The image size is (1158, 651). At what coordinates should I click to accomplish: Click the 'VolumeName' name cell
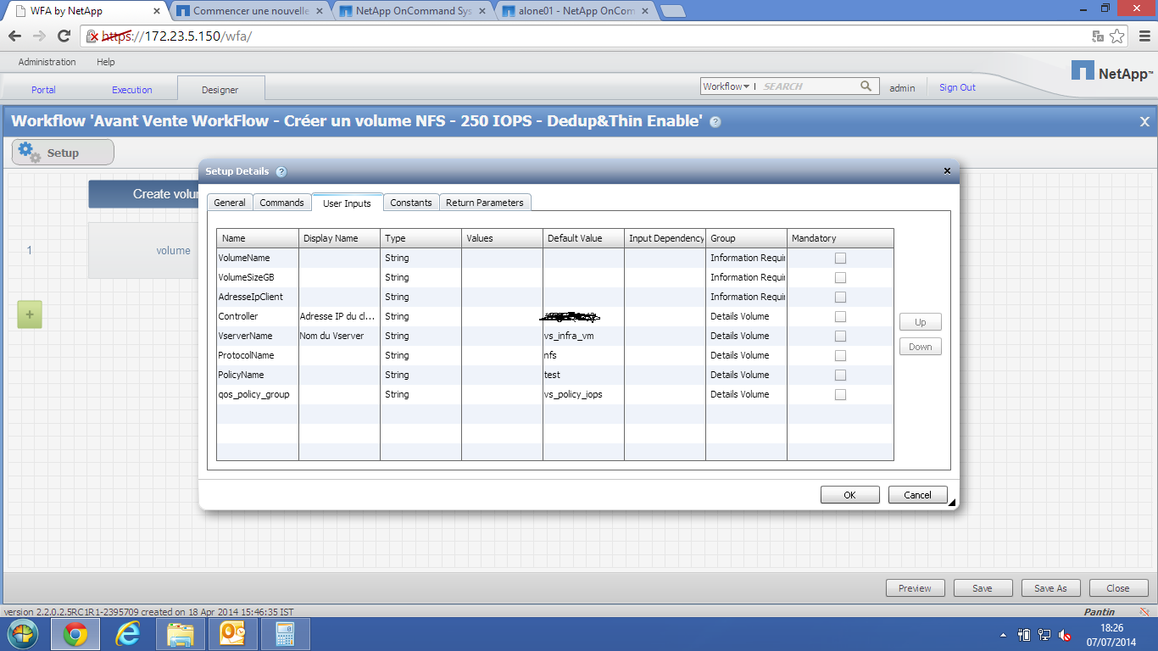click(x=258, y=258)
